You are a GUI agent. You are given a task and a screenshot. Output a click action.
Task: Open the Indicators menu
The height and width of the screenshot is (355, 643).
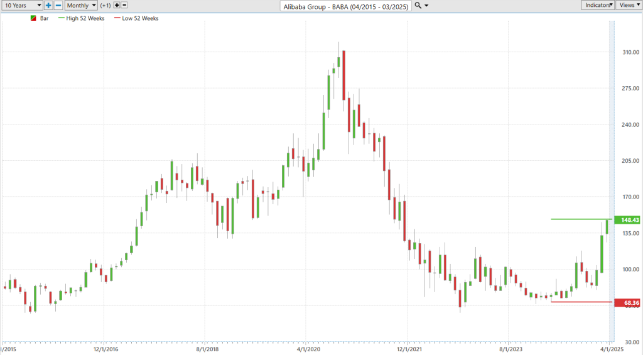click(x=598, y=5)
